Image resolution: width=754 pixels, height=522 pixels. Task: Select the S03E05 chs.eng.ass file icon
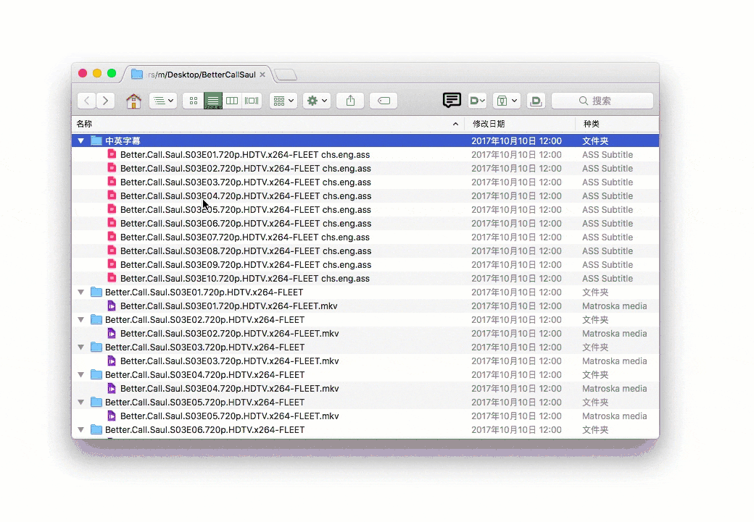(x=112, y=209)
